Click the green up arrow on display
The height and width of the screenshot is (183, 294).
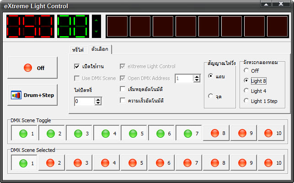96,20
